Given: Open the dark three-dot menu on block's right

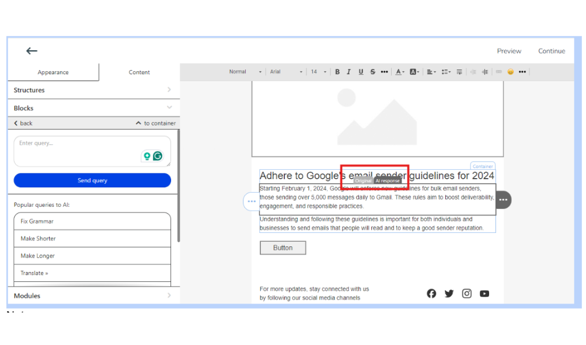Looking at the screenshot, I should [503, 200].
